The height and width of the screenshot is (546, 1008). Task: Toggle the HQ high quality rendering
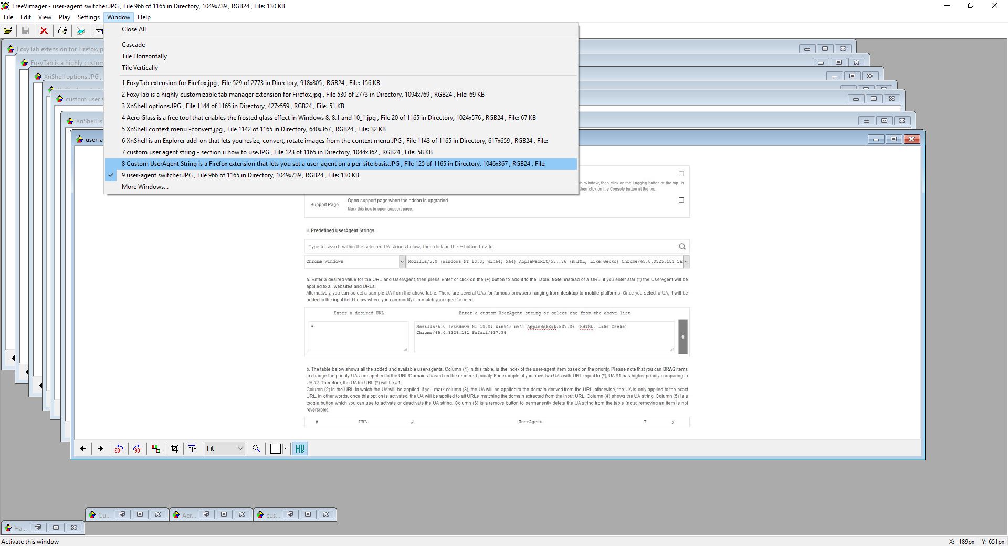(300, 448)
